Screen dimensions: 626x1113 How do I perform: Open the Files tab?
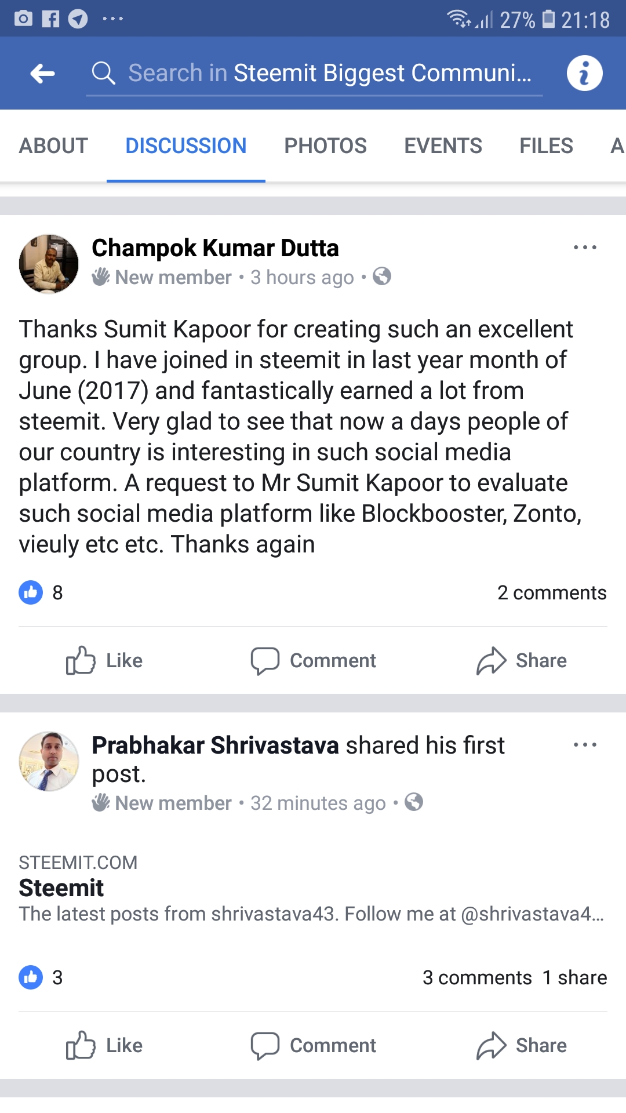546,146
